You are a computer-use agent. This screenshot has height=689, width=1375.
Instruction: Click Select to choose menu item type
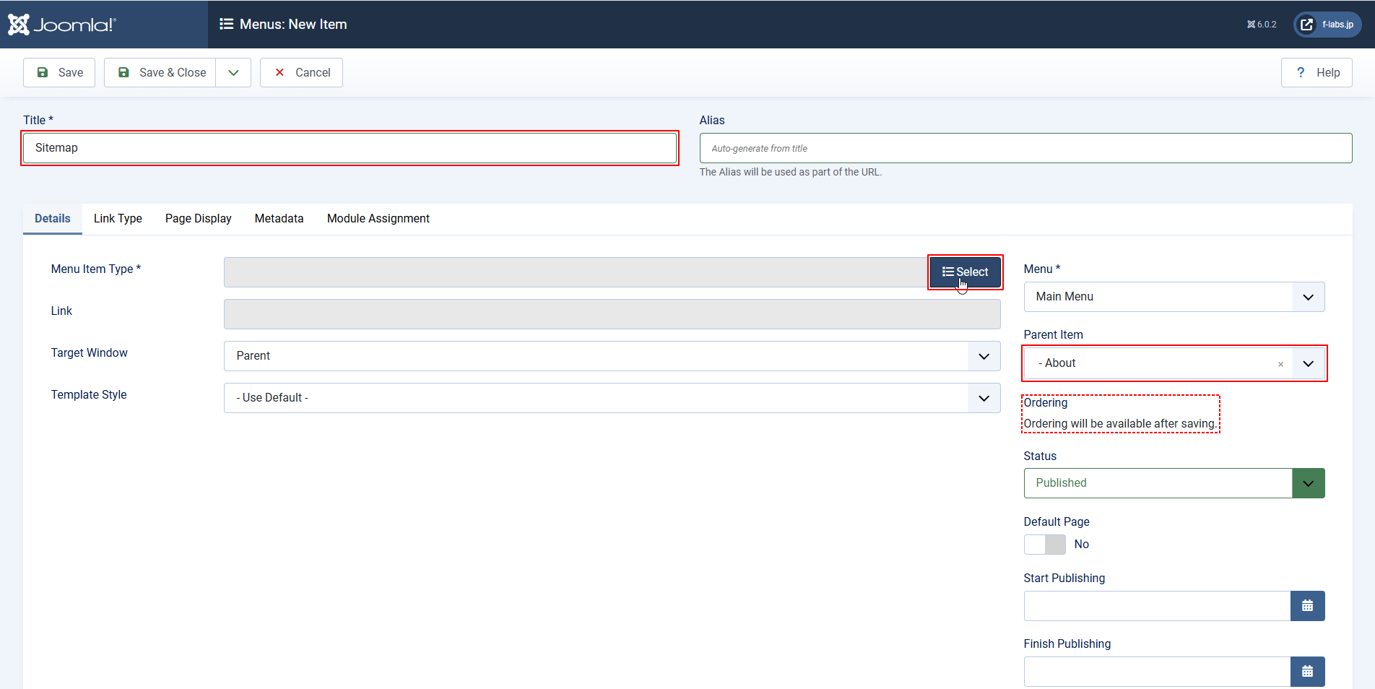coord(965,272)
